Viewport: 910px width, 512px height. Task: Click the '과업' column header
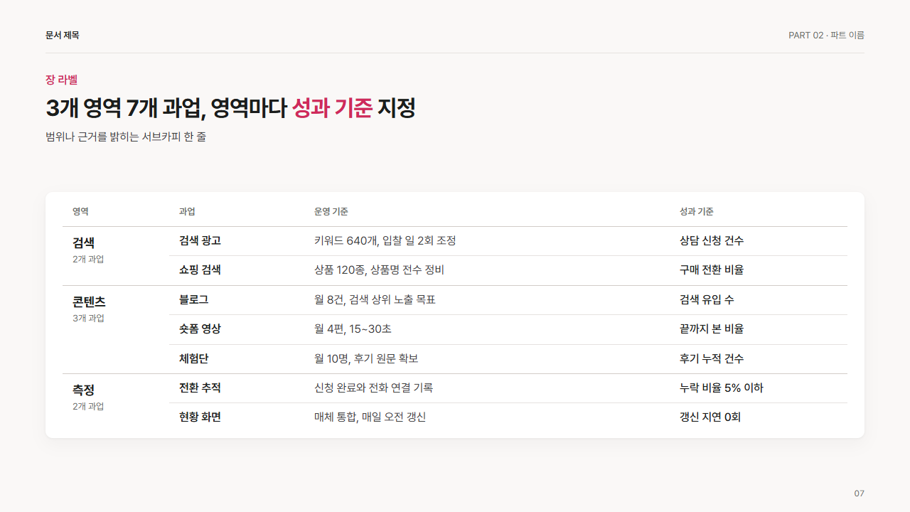coord(187,212)
